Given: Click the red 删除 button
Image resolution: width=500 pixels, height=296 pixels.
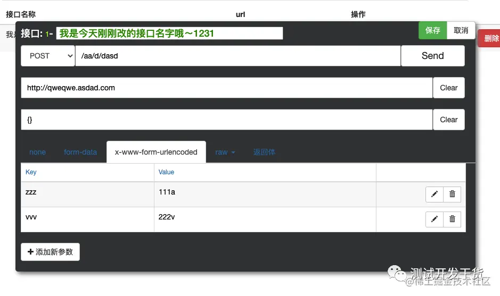Looking at the screenshot, I should click(489, 38).
